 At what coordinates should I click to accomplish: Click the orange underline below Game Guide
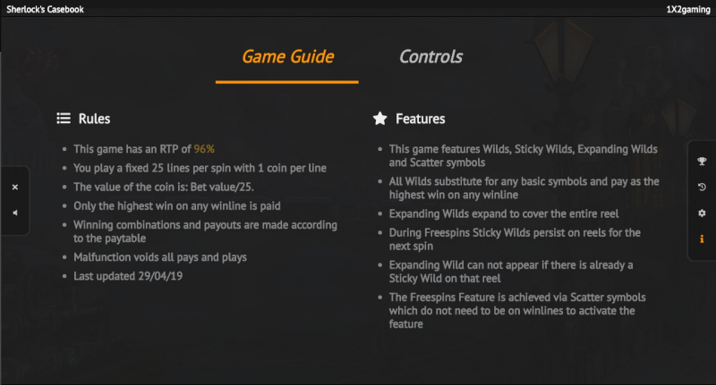pos(286,82)
